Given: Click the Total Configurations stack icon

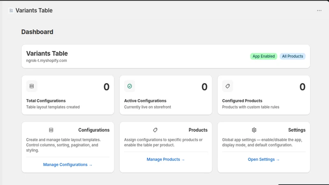Looking at the screenshot, I should [x=32, y=86].
